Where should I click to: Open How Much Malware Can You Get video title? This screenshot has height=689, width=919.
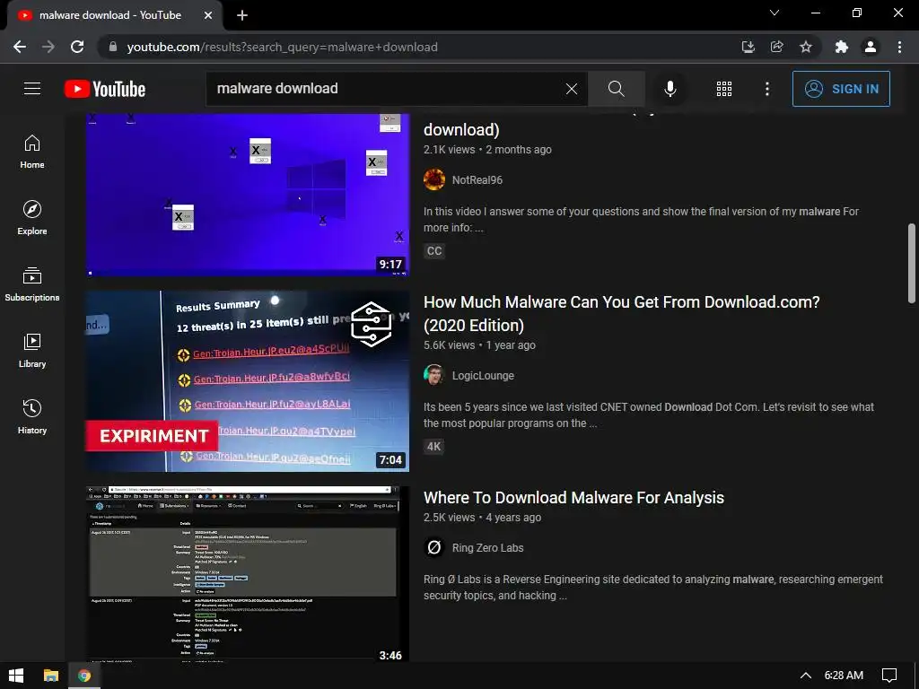[621, 313]
